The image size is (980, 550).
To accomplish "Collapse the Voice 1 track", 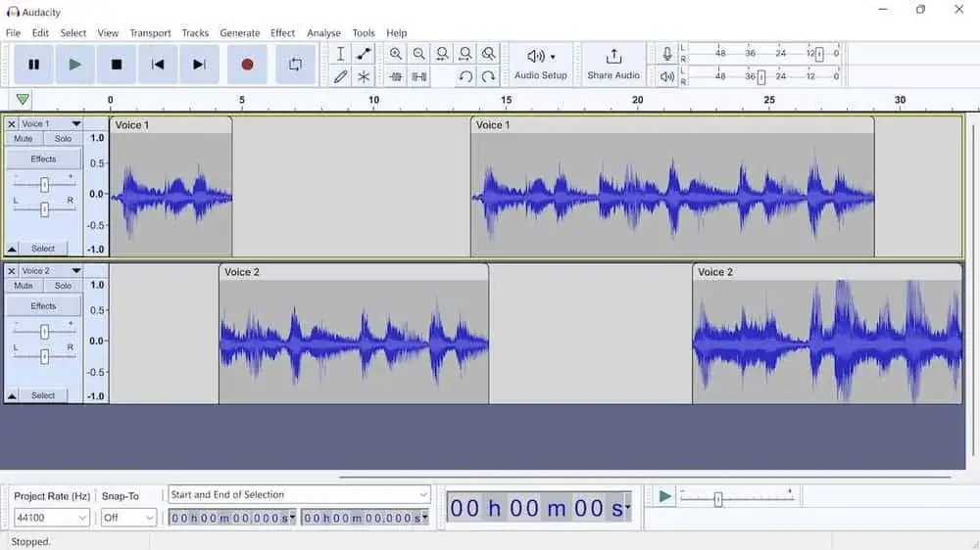I will coord(11,249).
